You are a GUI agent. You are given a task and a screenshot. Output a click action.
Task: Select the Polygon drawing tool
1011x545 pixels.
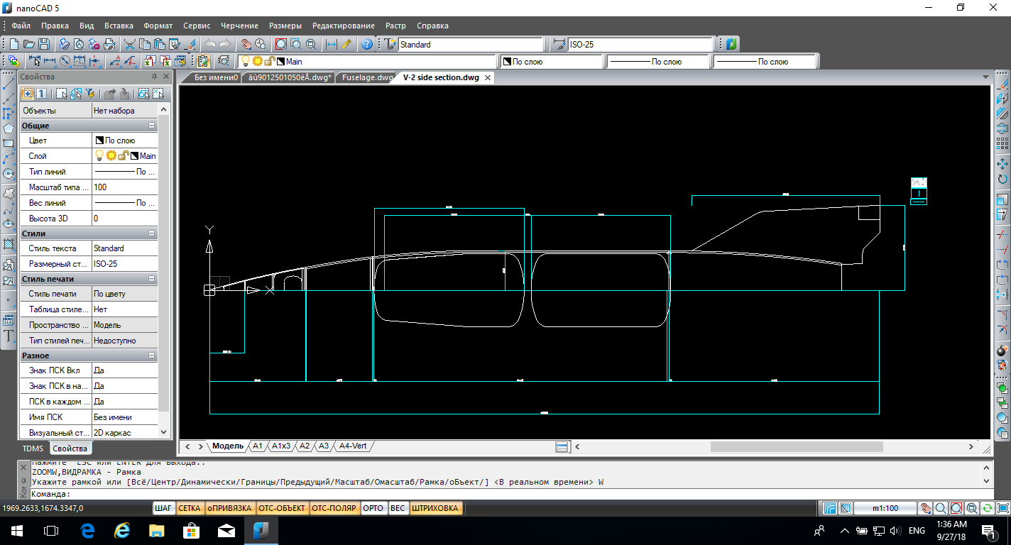[9, 128]
